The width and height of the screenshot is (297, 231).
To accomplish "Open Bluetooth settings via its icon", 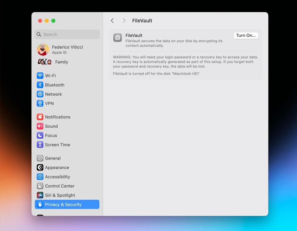I will tap(40, 85).
